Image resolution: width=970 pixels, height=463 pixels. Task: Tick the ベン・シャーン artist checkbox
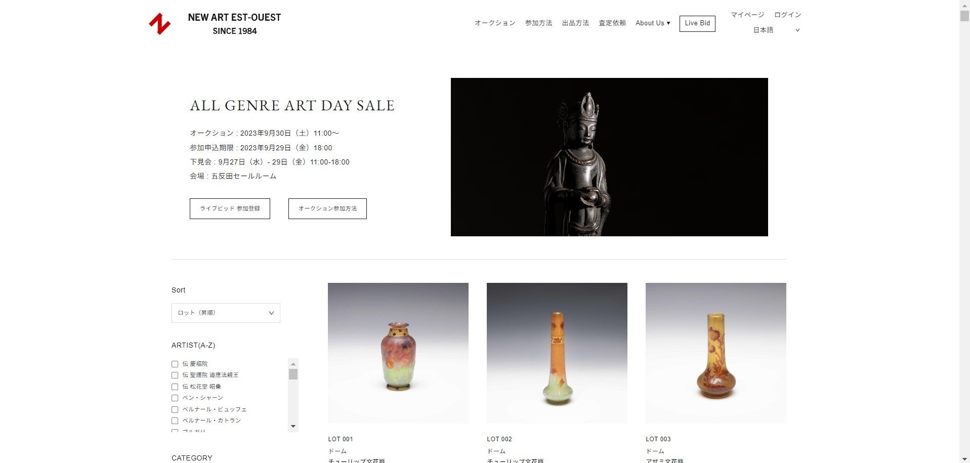[175, 398]
